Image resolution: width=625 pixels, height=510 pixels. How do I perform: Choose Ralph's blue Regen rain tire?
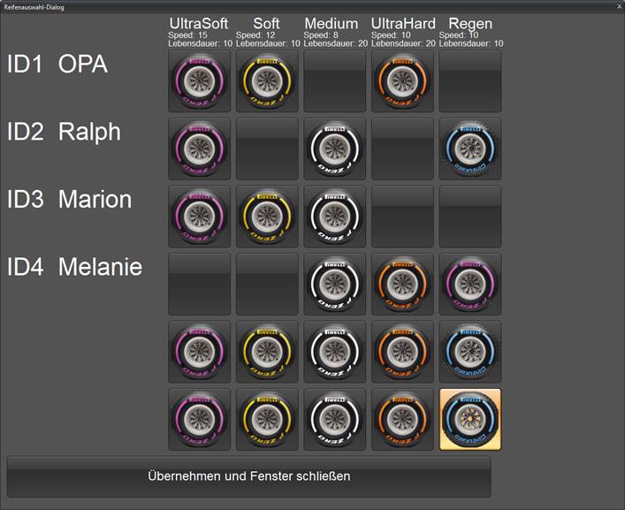(470, 148)
